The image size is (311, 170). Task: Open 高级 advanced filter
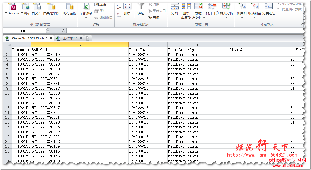click(x=154, y=18)
